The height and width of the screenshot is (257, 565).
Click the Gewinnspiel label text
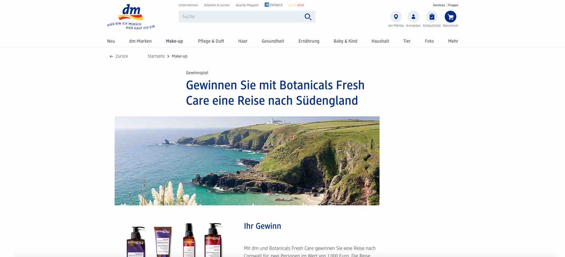(x=197, y=73)
